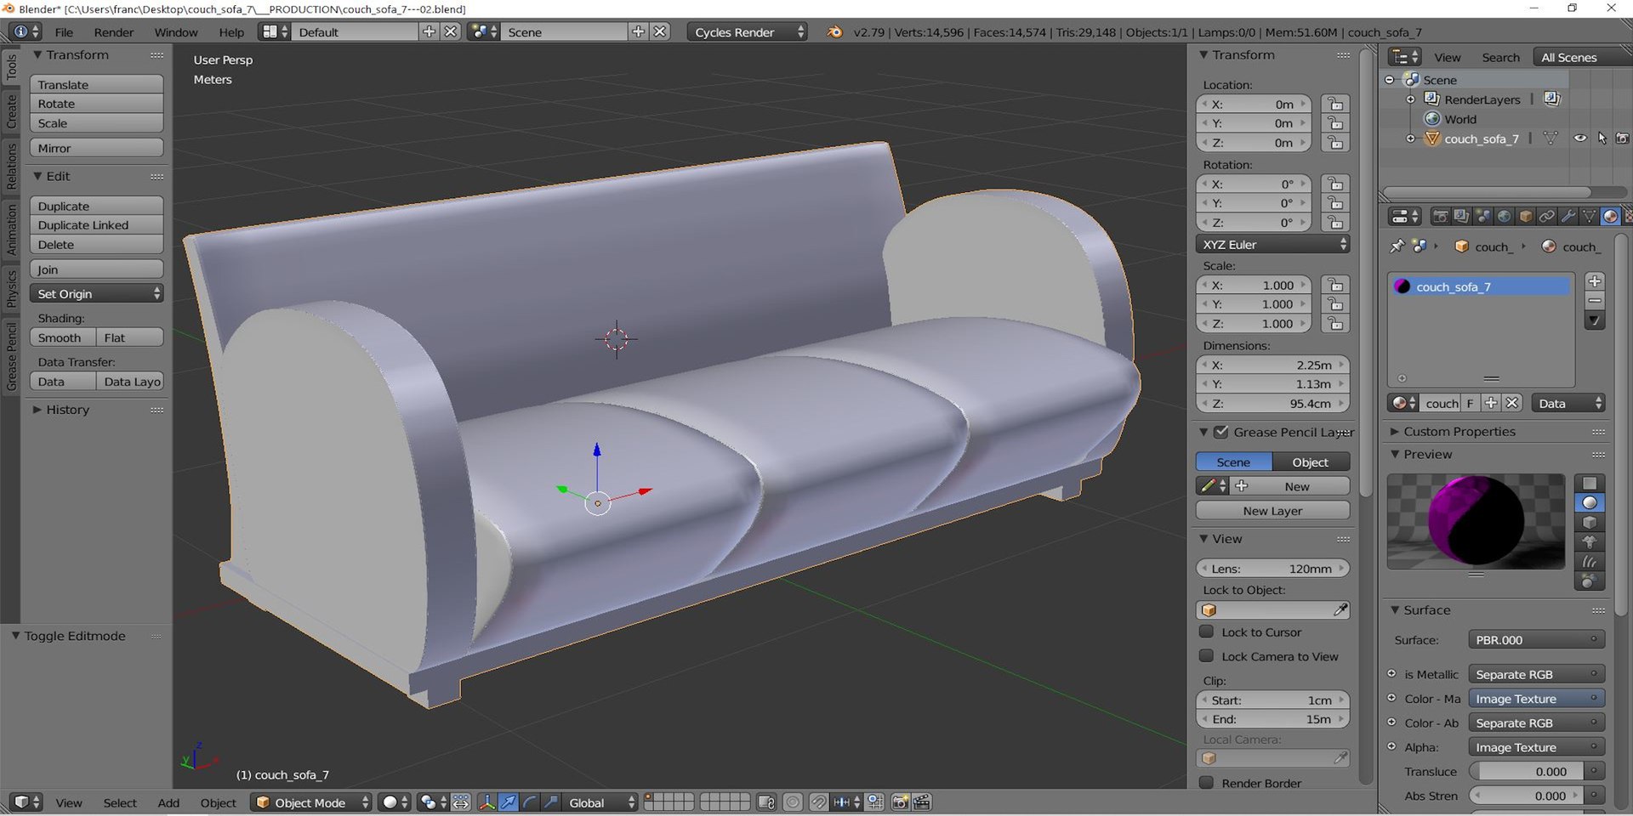Enable the Render Border checkbox
Screen dimensions: 1633x816
1206,783
